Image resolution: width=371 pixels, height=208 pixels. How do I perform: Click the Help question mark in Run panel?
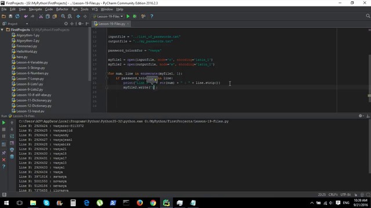(3, 167)
